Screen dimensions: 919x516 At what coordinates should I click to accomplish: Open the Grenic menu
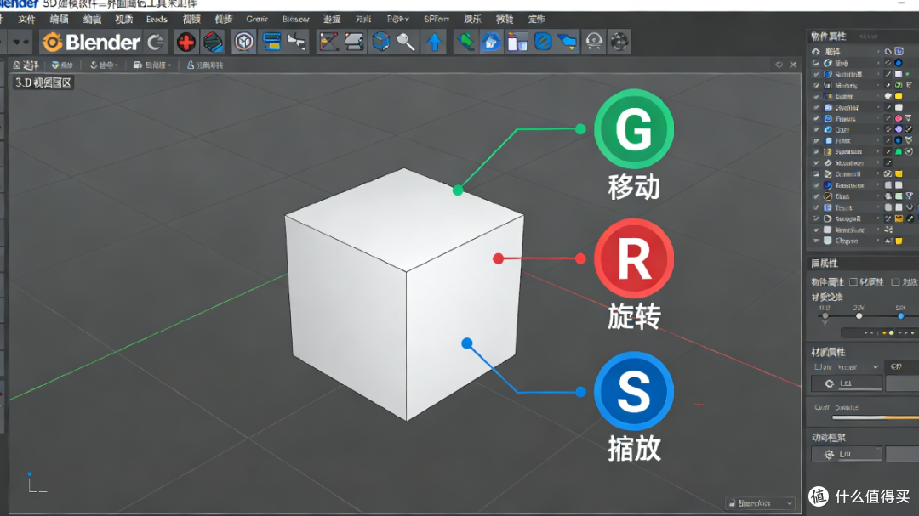[x=257, y=20]
